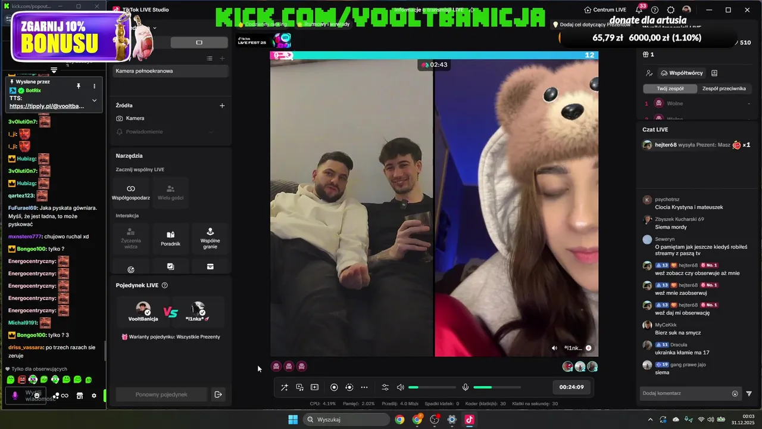762x429 pixels.
Task: Click the plus follow icon on opponent
Action: [588, 348]
